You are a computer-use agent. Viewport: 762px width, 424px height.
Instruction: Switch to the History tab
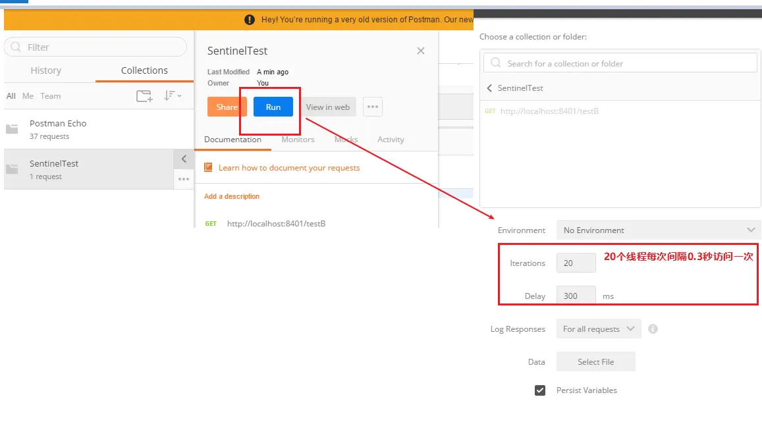45,70
